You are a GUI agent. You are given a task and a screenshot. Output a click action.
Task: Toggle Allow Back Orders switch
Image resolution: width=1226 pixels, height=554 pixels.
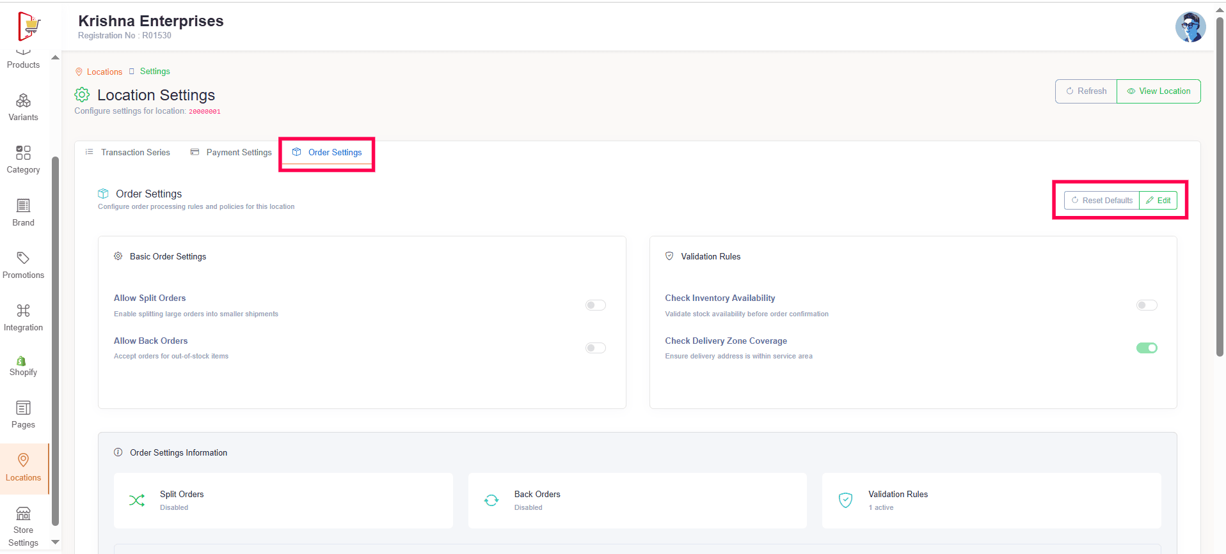point(595,348)
